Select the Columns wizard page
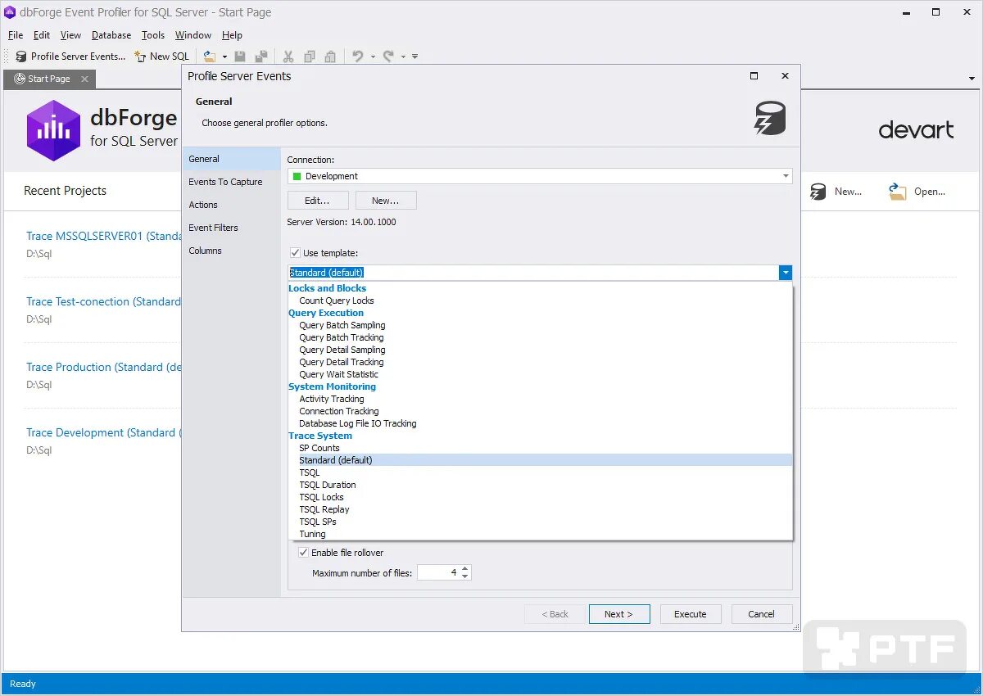 pos(231,251)
